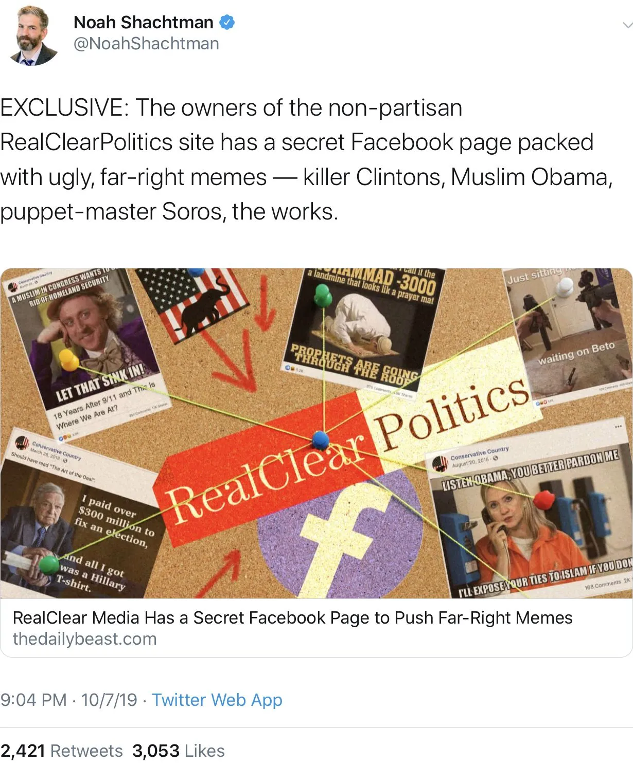Click the waiting on Beto meme
Viewport: 633px width, 765px height.
[569, 334]
